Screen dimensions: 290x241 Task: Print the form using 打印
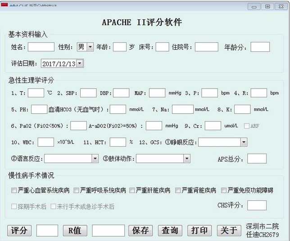(199, 231)
